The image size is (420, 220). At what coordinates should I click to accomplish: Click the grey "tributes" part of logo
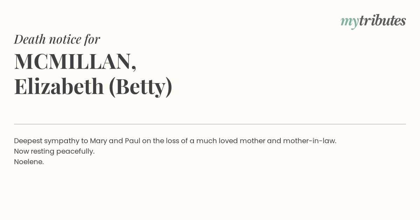(x=383, y=21)
